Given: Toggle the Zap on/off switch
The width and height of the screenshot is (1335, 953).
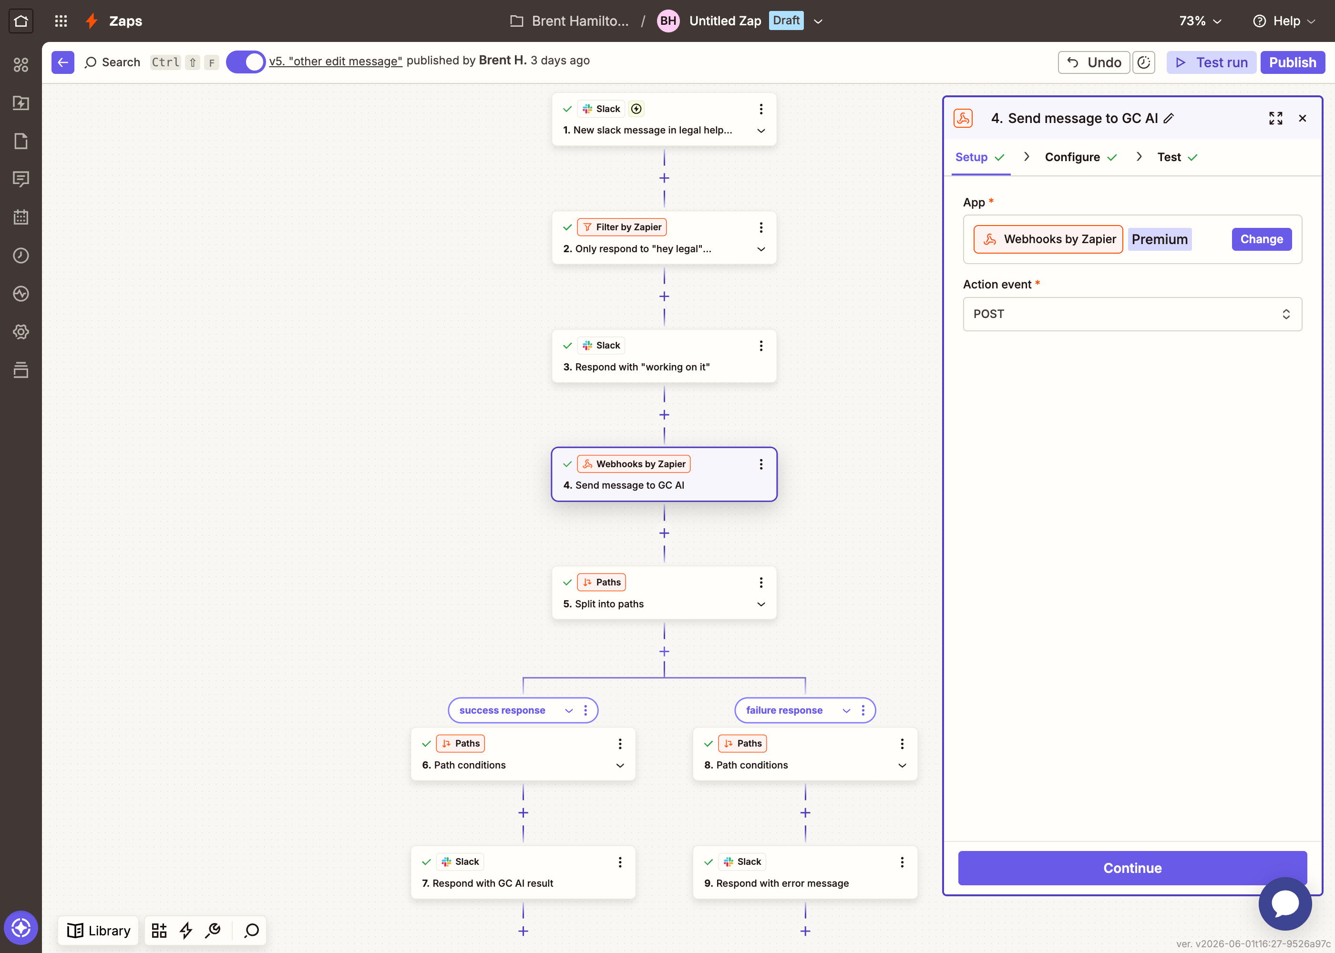Looking at the screenshot, I should coord(246,62).
